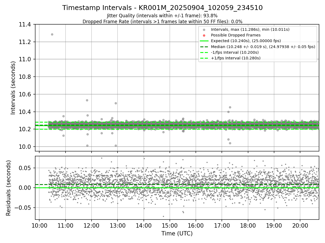The width and height of the screenshot is (325, 243).
Task: Click the 11.4 y-axis tick label
Action: click(x=25, y=25)
